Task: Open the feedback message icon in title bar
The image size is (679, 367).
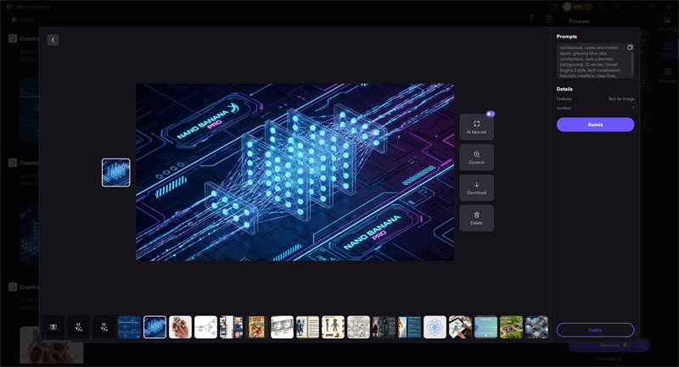Action: 554,7
